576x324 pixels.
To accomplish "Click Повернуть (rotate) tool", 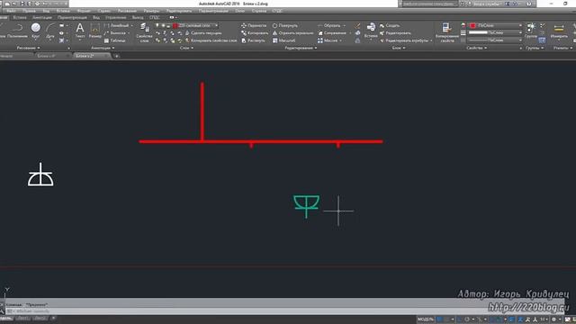I will click(285, 25).
